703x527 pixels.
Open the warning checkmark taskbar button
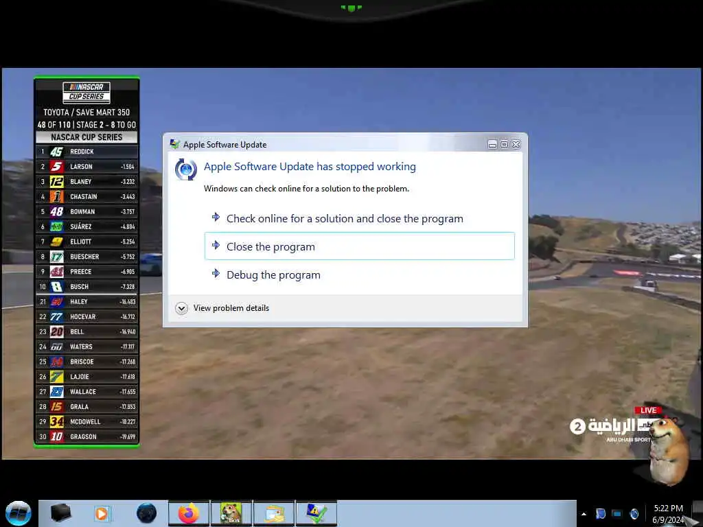click(x=316, y=513)
